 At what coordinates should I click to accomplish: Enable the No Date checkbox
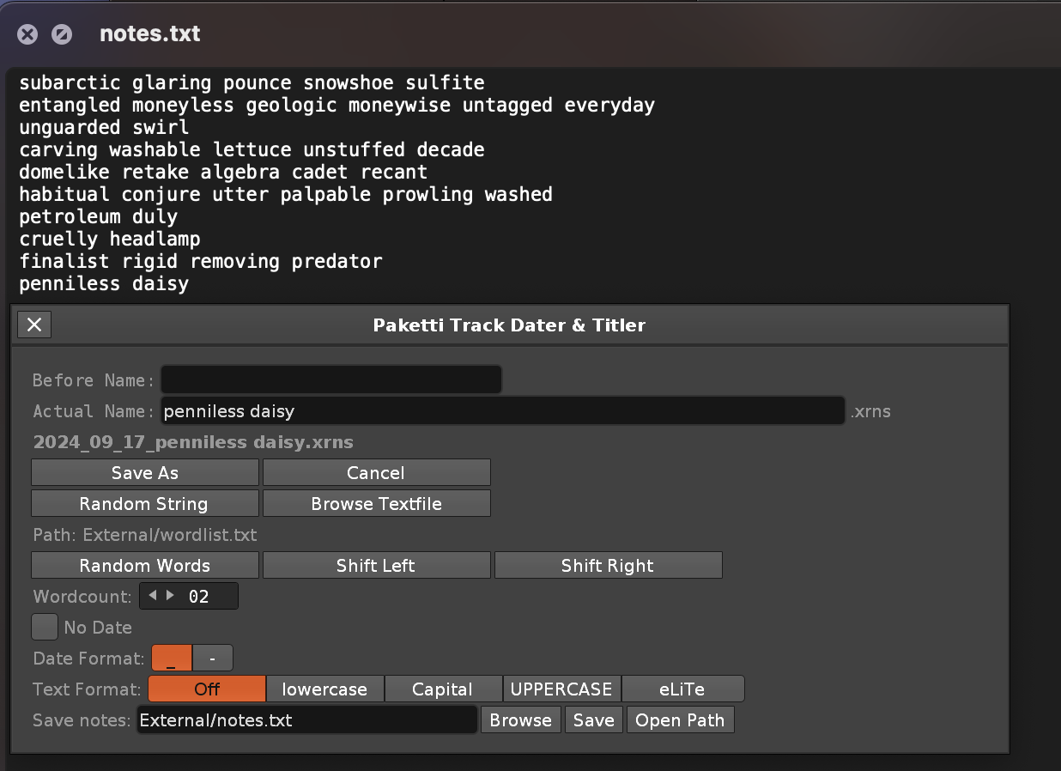(x=45, y=627)
